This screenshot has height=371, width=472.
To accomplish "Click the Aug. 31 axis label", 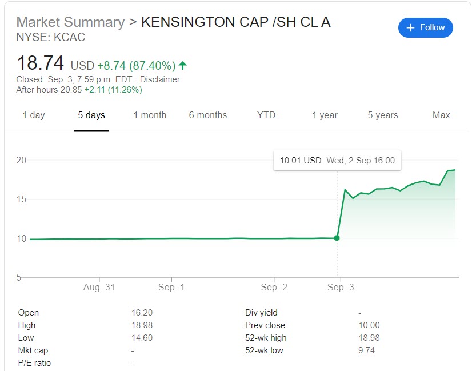I will [x=99, y=287].
